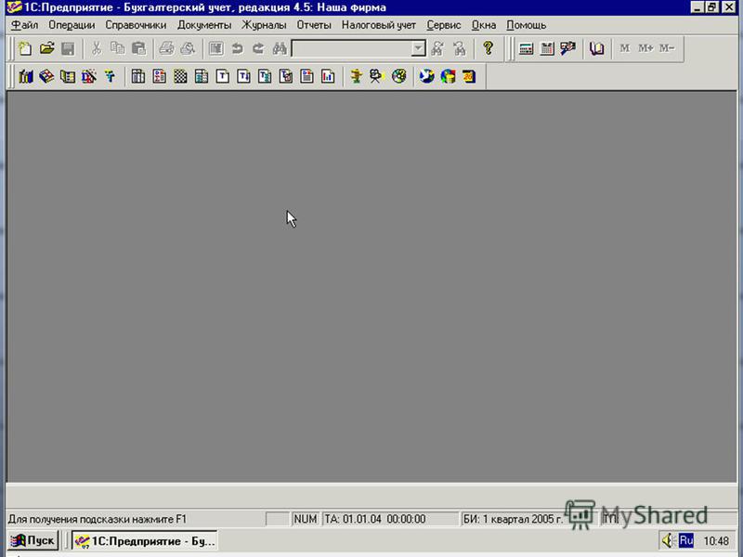This screenshot has width=743, height=557.
Task: Click the yellow signpost icon
Action: (356, 76)
